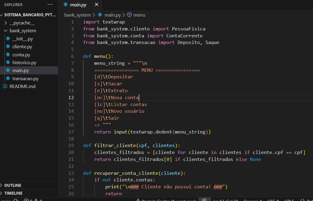This screenshot has height=201, width=313.
Task: Select the menu breadcrumb item
Action: click(139, 15)
